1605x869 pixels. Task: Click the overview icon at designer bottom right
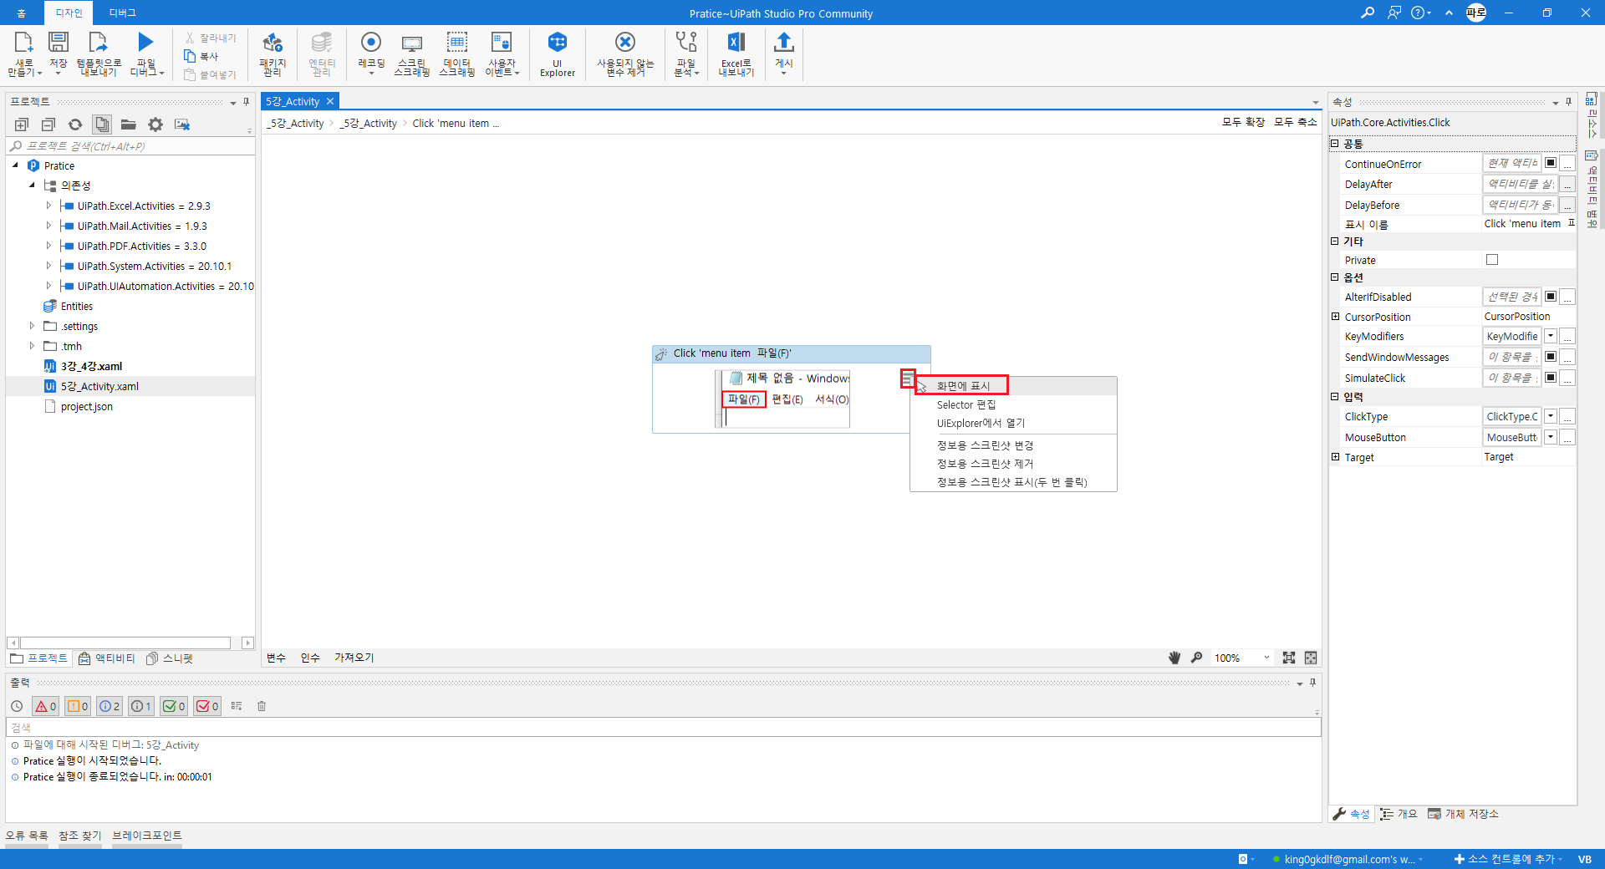pos(1311,658)
